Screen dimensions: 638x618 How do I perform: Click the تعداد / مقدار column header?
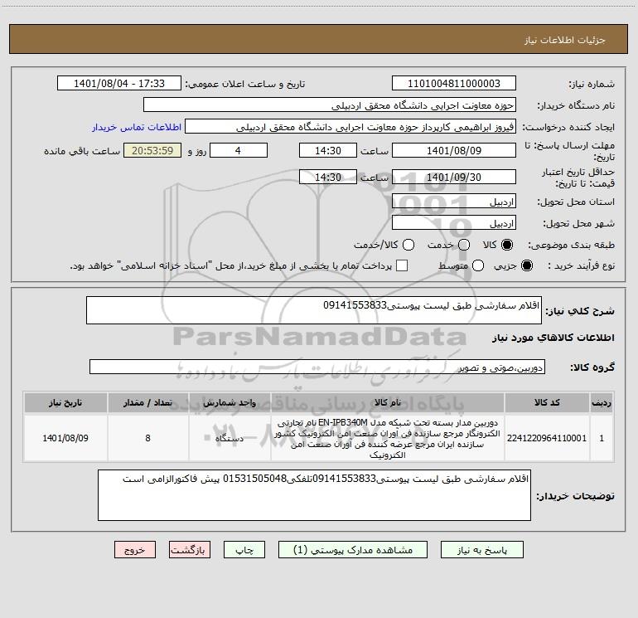pos(147,403)
